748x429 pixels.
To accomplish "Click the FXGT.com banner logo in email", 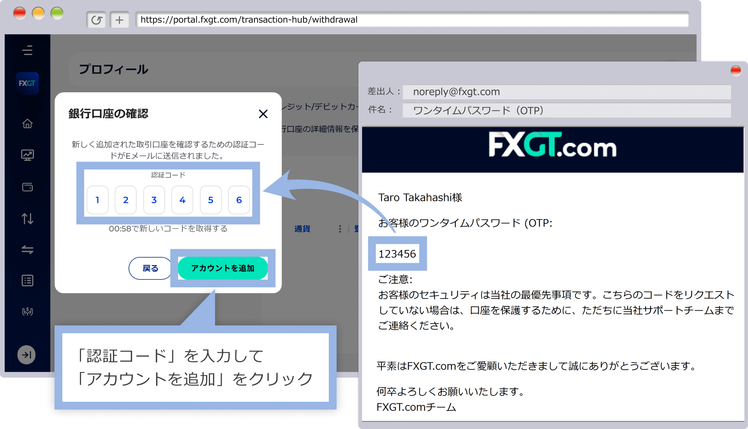I will click(552, 145).
